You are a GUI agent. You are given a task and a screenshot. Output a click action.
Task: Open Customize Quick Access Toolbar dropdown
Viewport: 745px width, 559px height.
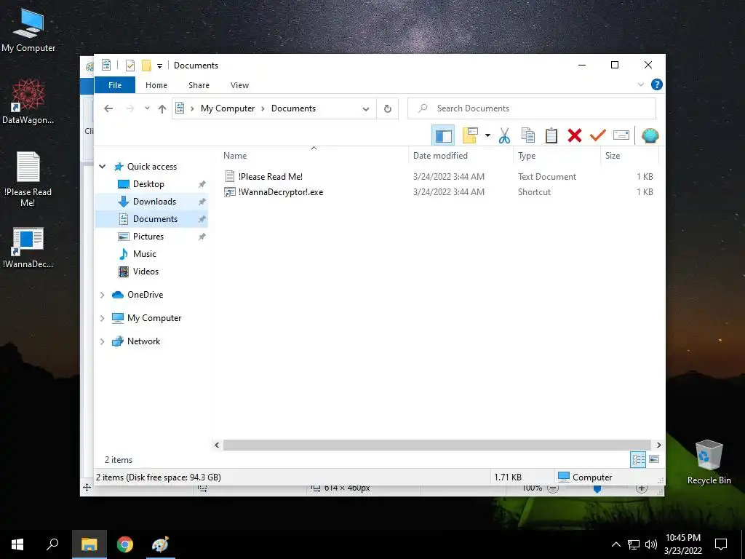tap(159, 66)
